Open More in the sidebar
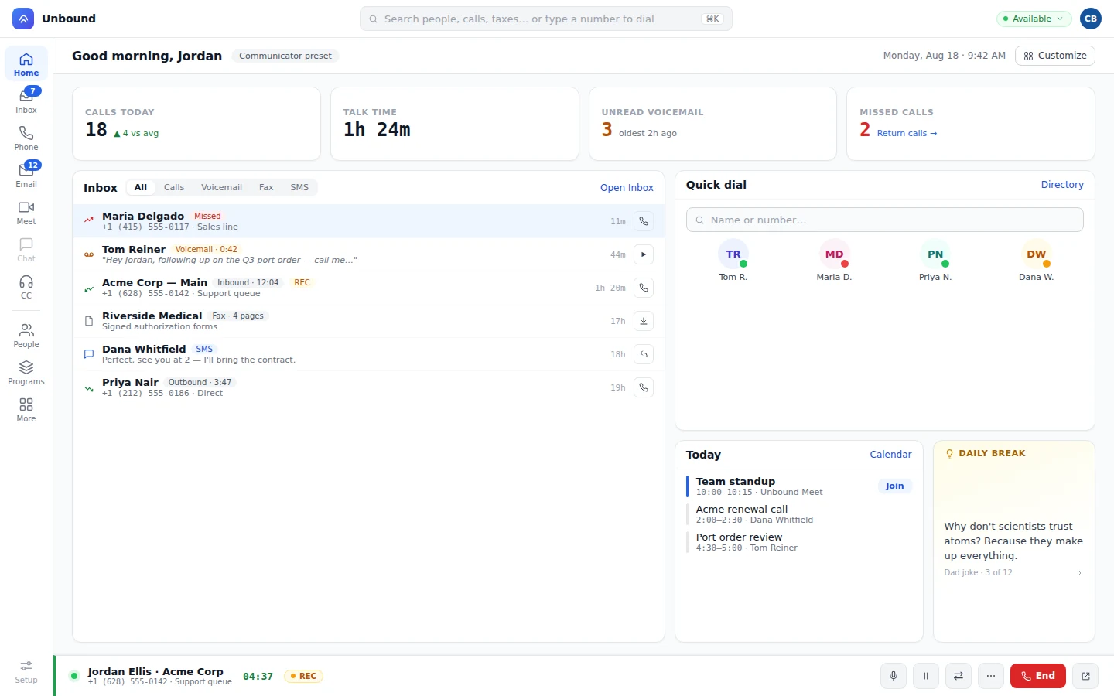 pos(26,409)
